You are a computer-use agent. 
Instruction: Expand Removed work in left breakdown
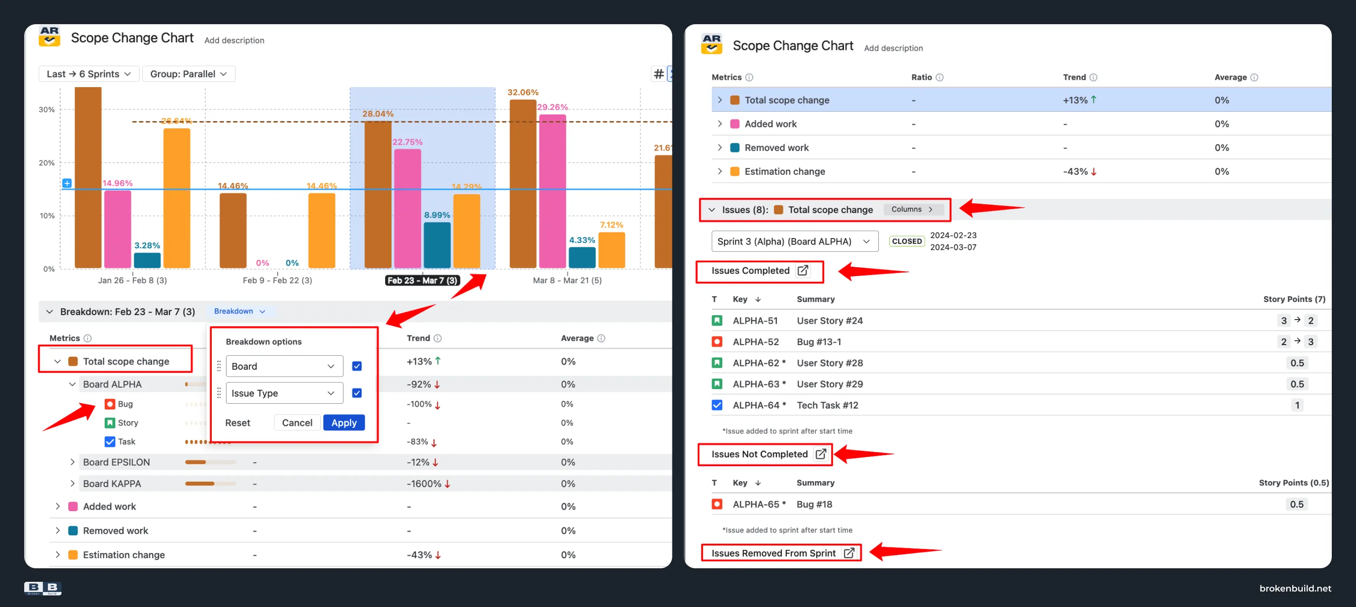pyautogui.click(x=57, y=531)
